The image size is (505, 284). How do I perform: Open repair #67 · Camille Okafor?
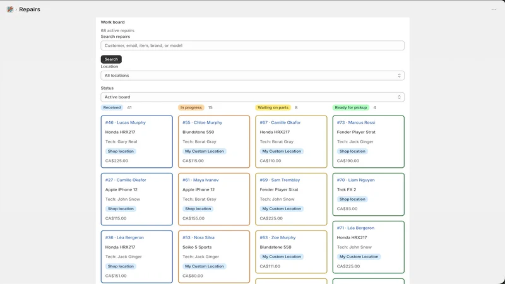(280, 122)
